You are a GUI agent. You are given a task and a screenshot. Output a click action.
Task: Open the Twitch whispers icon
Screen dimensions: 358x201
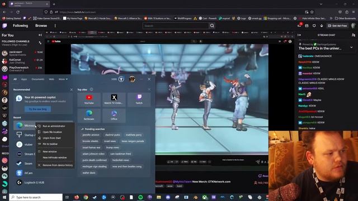[x=314, y=26]
